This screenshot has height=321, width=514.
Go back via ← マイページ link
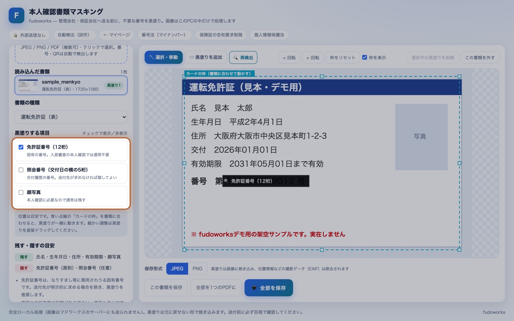pyautogui.click(x=117, y=35)
